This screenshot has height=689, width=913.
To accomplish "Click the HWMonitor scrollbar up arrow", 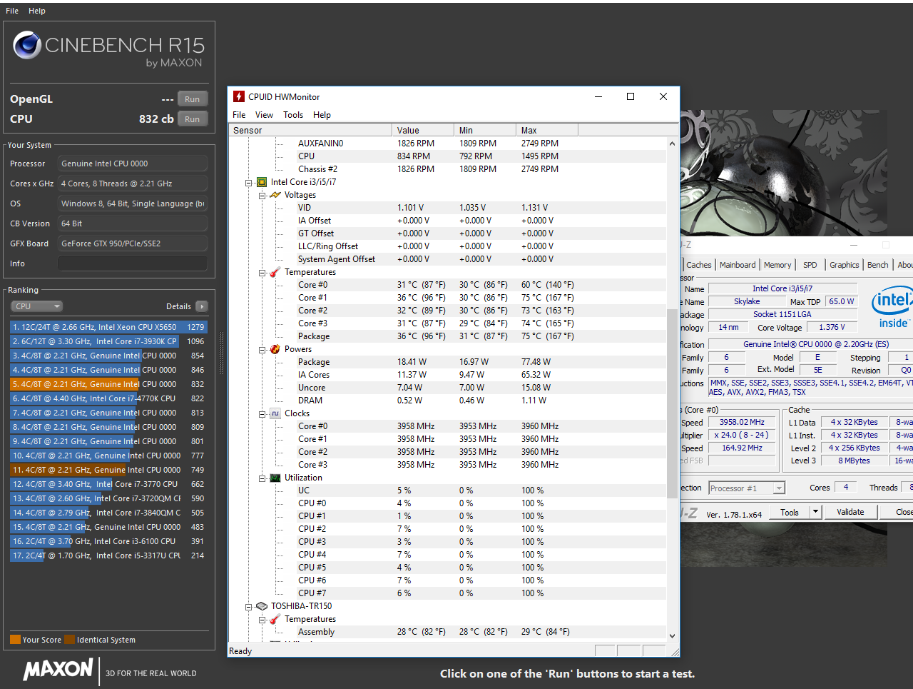I will pyautogui.click(x=672, y=144).
